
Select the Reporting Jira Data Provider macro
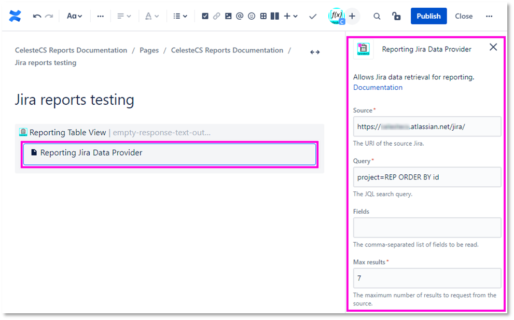click(x=170, y=154)
